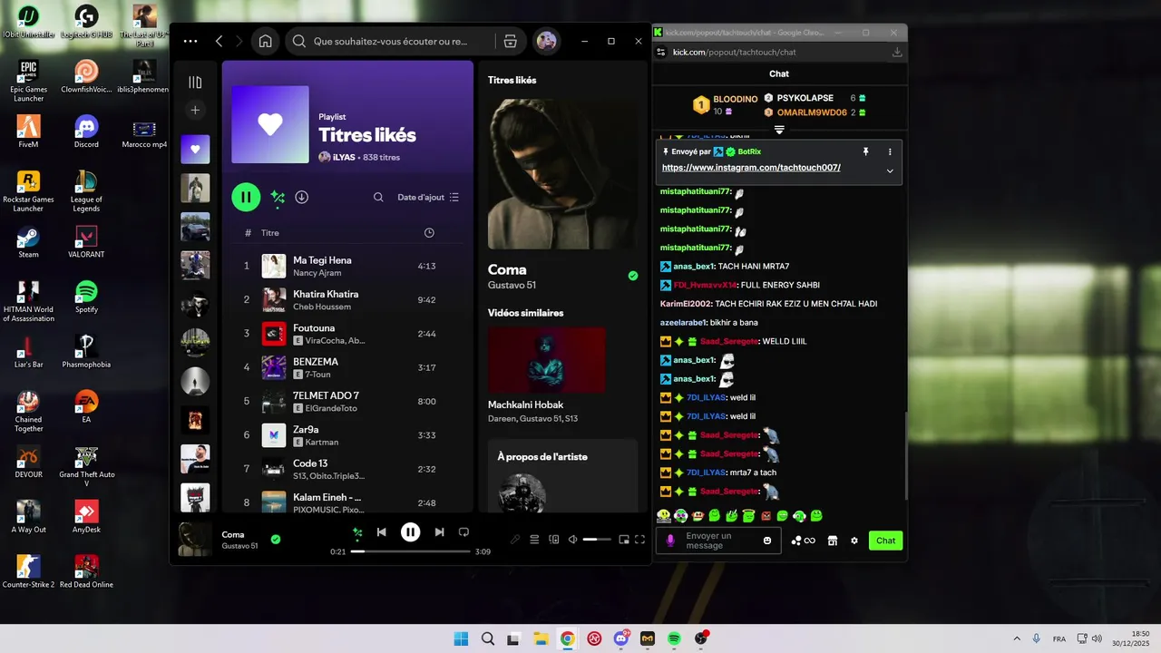Send message with green Chat button
Screen dimensions: 1161x653
click(x=886, y=541)
